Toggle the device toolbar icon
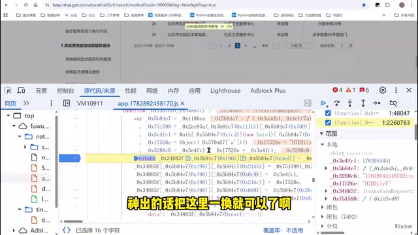This screenshot has width=418, height=235. pos(21,90)
